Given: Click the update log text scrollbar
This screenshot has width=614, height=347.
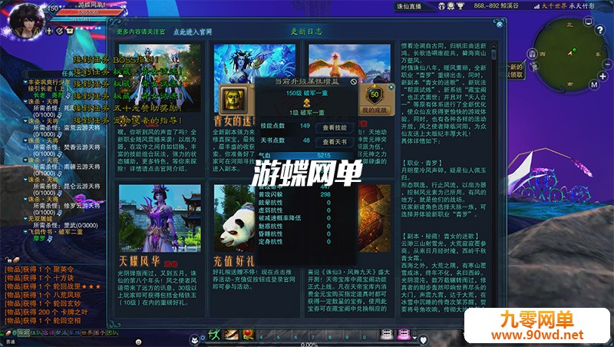Looking at the screenshot, I should [494, 53].
